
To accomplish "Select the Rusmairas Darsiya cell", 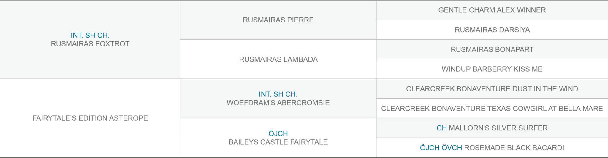I will click(x=492, y=30).
